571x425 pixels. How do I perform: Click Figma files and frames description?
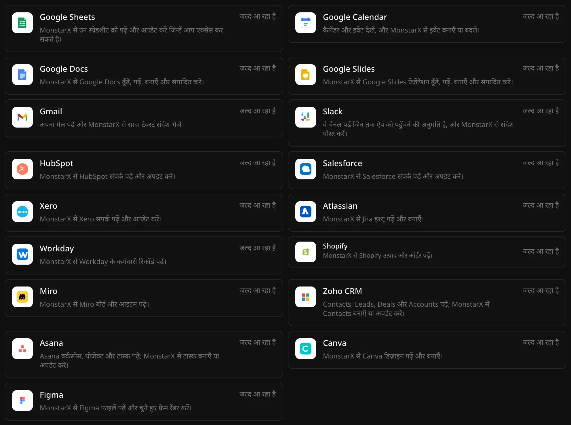coord(116,408)
